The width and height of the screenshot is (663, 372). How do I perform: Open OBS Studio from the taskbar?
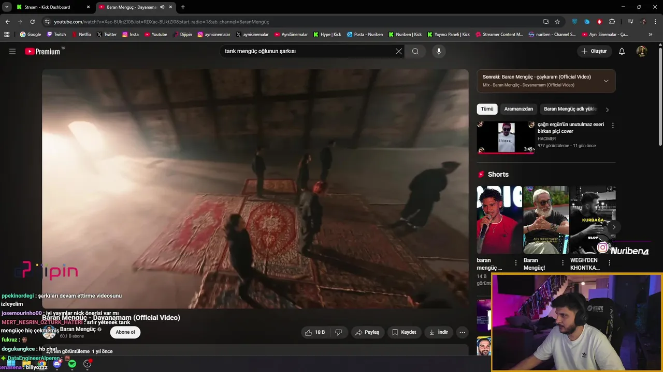pos(87,364)
